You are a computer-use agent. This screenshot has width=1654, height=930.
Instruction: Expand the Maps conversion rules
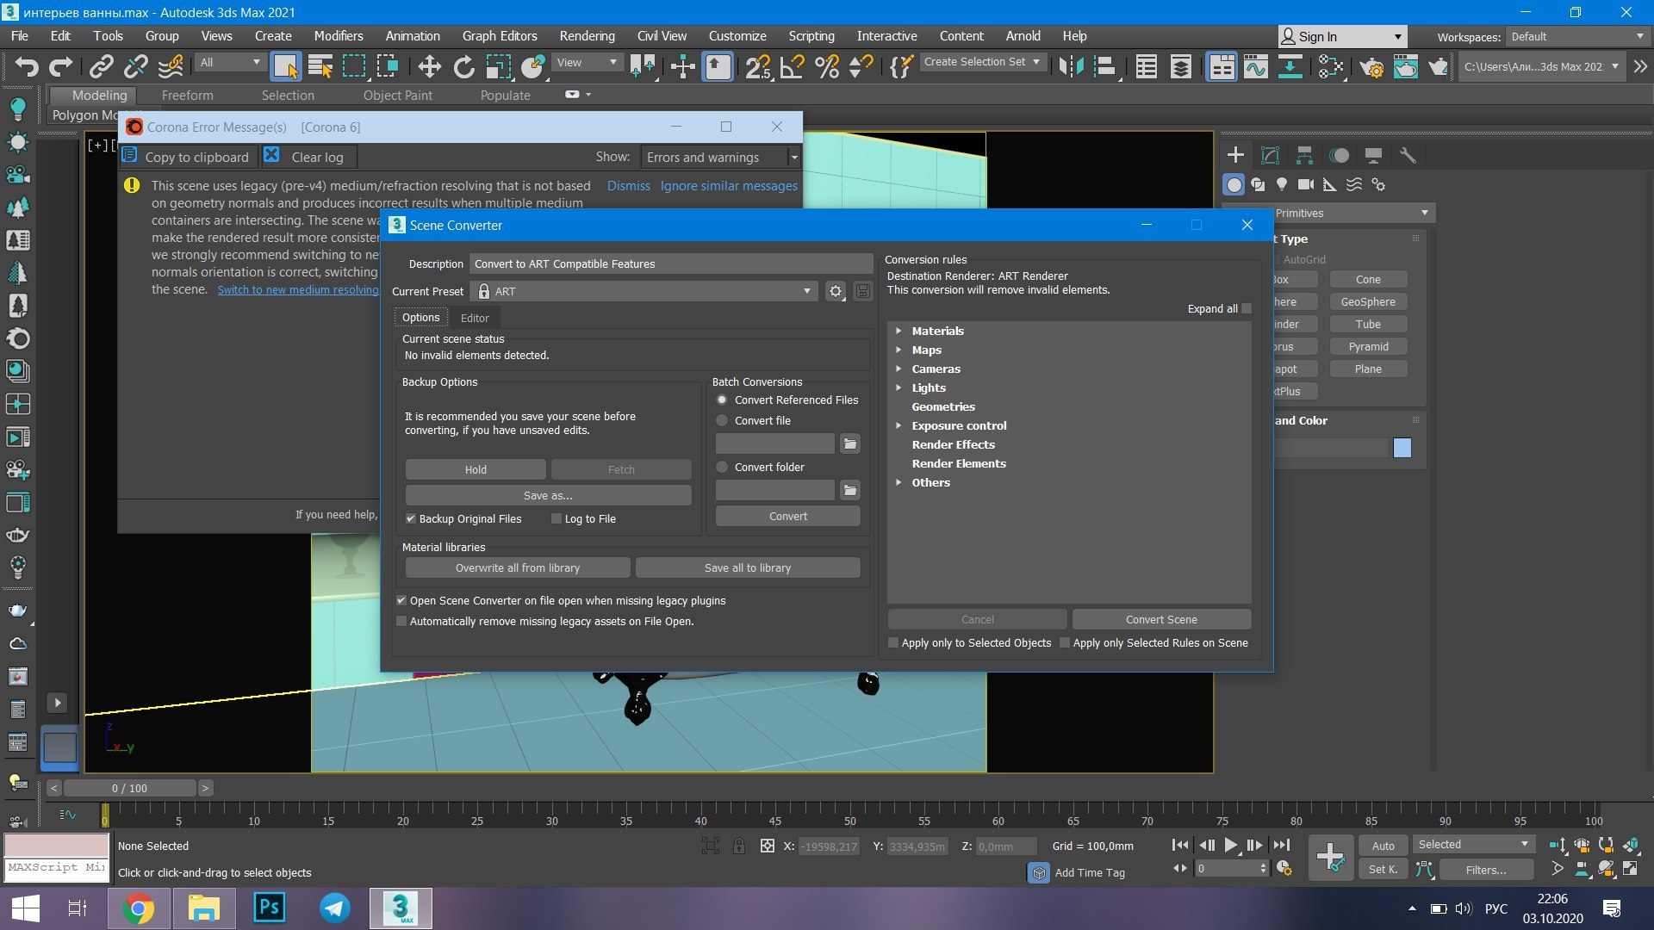(x=899, y=350)
